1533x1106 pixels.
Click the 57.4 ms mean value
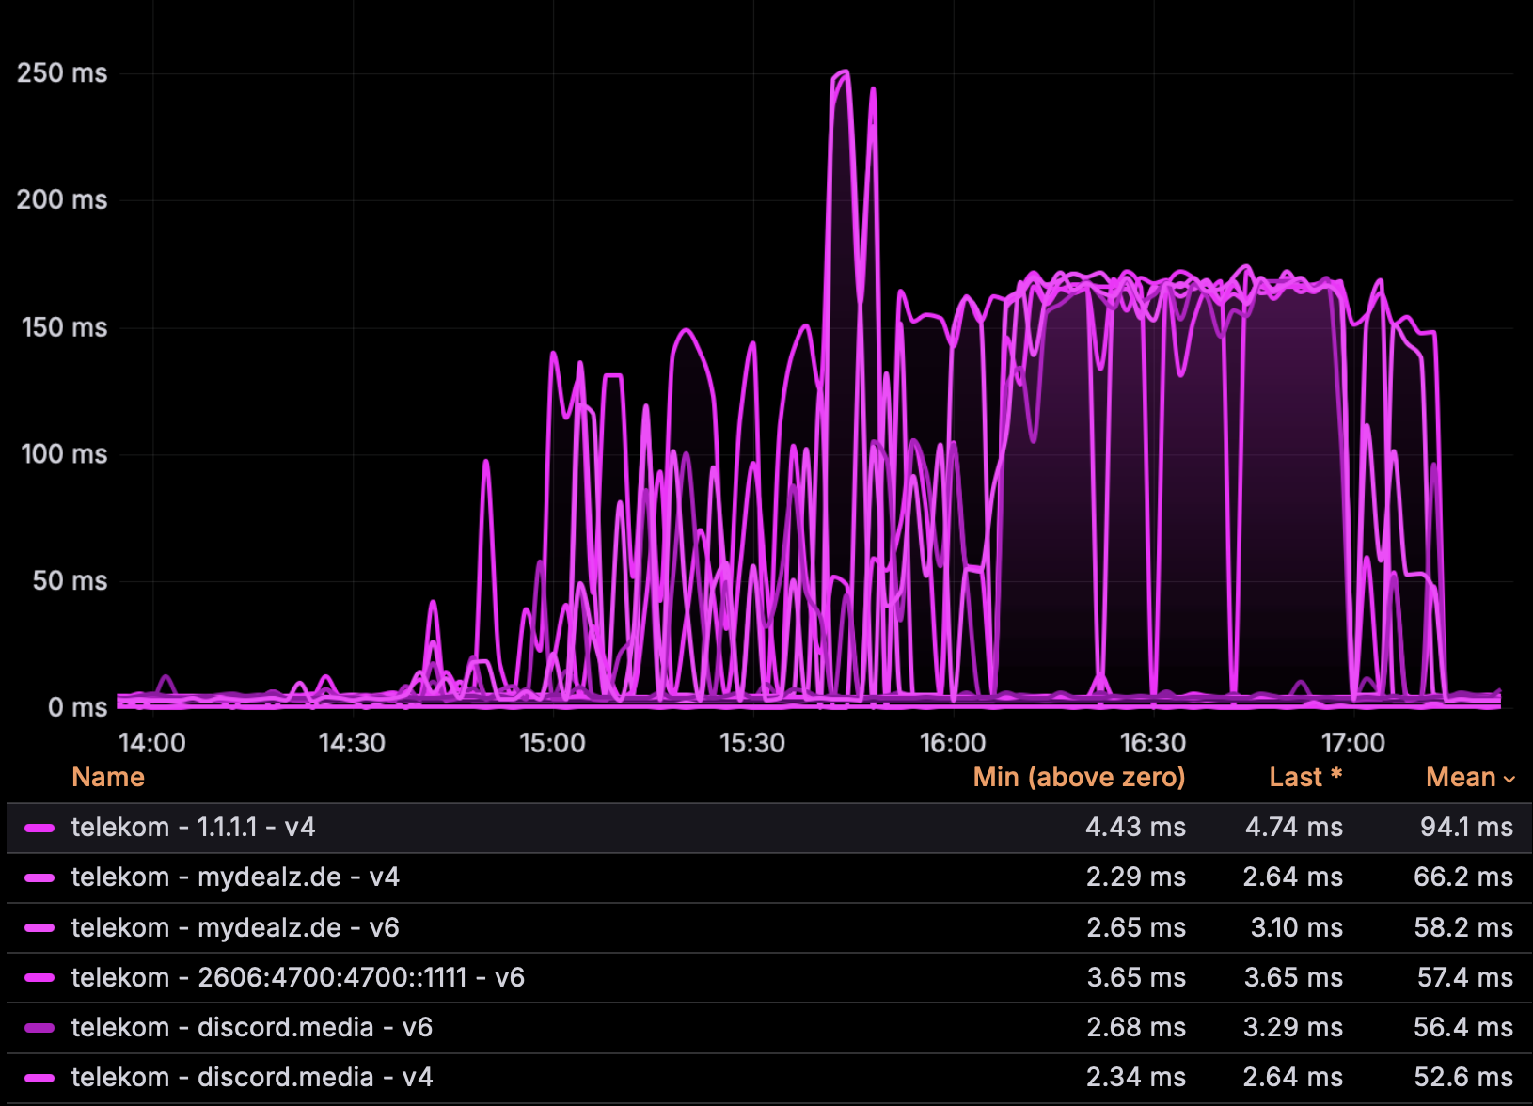1465,977
